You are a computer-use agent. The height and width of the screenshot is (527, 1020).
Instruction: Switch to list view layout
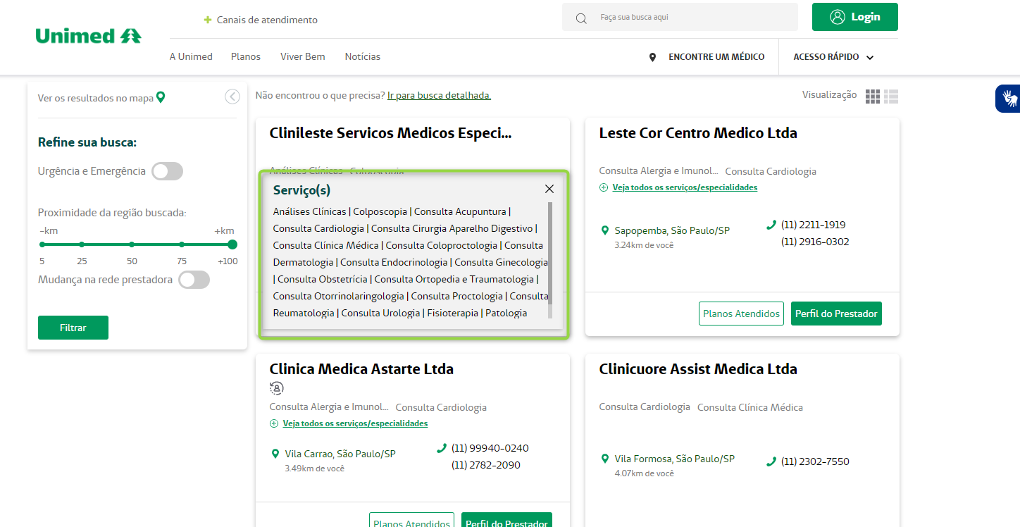[x=891, y=97]
